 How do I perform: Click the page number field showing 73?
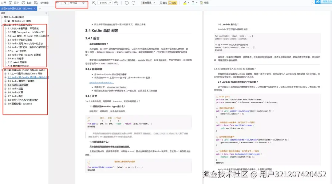pos(65,3)
